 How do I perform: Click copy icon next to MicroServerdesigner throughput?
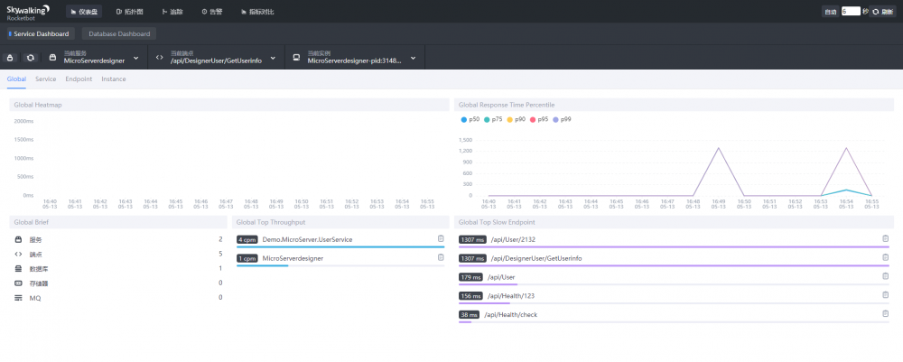[x=441, y=257]
